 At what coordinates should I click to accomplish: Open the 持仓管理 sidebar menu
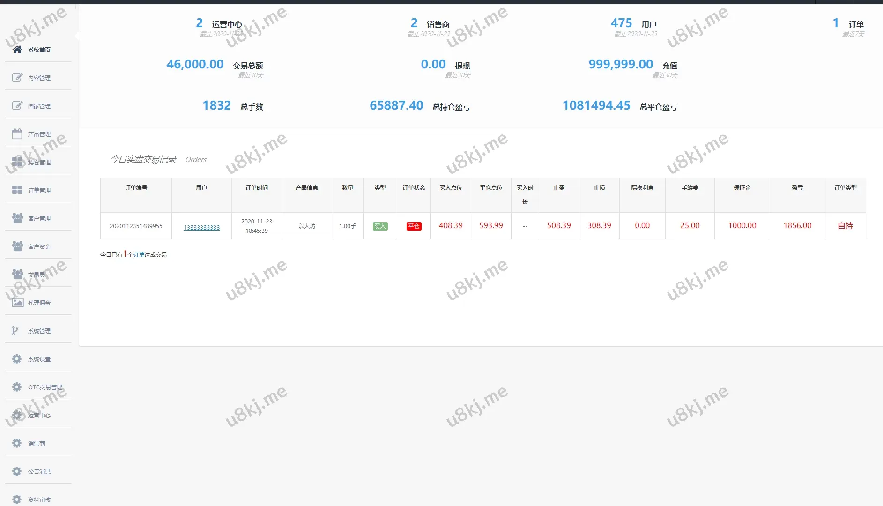point(39,163)
